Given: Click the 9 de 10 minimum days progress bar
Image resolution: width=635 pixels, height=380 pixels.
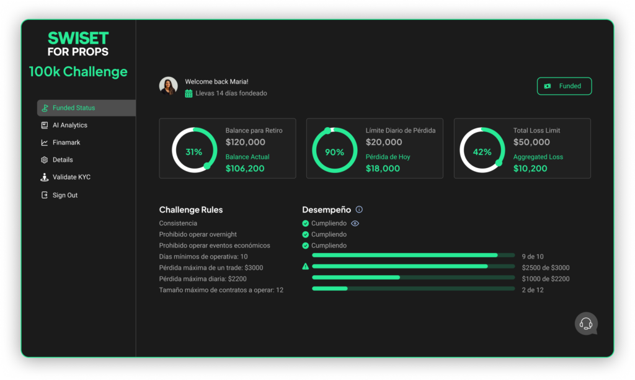Looking at the screenshot, I should tap(413, 255).
